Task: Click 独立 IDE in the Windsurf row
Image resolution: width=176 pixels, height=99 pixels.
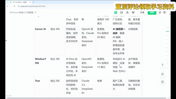Action: click(x=55, y=59)
